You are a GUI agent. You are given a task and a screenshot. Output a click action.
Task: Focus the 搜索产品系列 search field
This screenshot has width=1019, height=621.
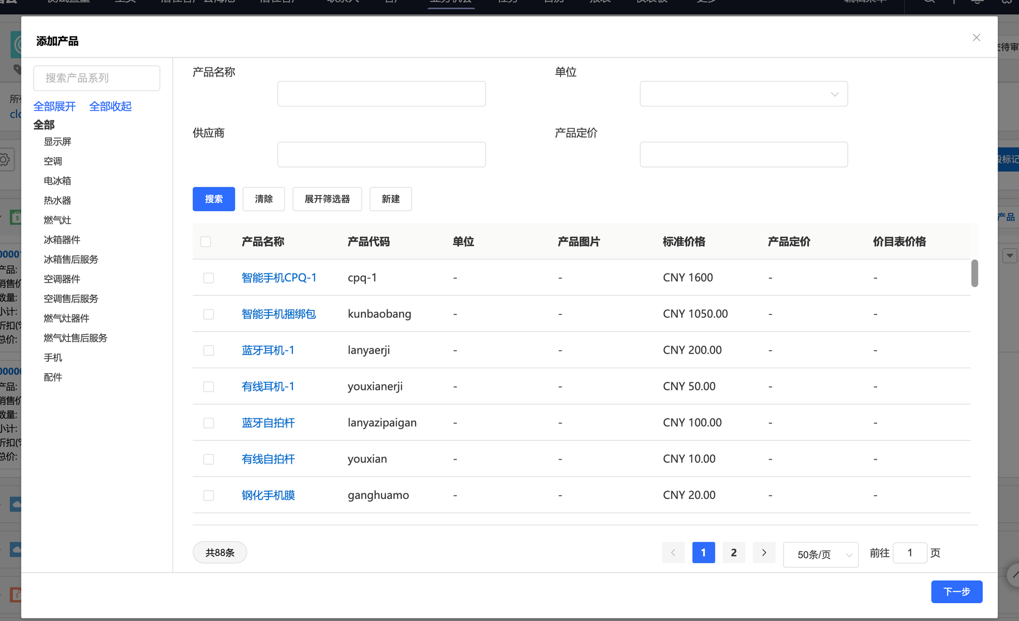[x=97, y=78]
